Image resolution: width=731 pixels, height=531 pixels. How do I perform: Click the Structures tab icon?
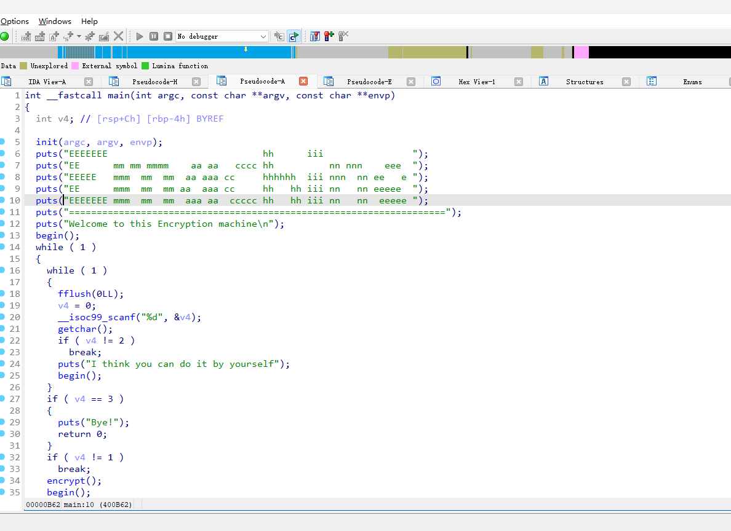point(543,82)
